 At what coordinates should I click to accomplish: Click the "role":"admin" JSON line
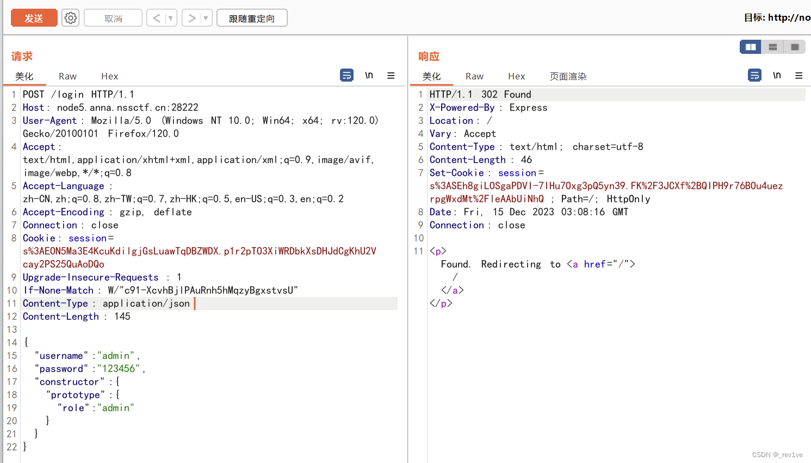96,408
